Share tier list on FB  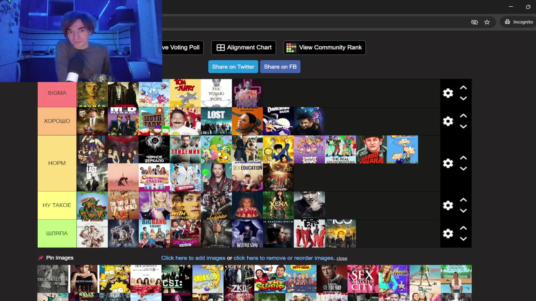[x=280, y=67]
